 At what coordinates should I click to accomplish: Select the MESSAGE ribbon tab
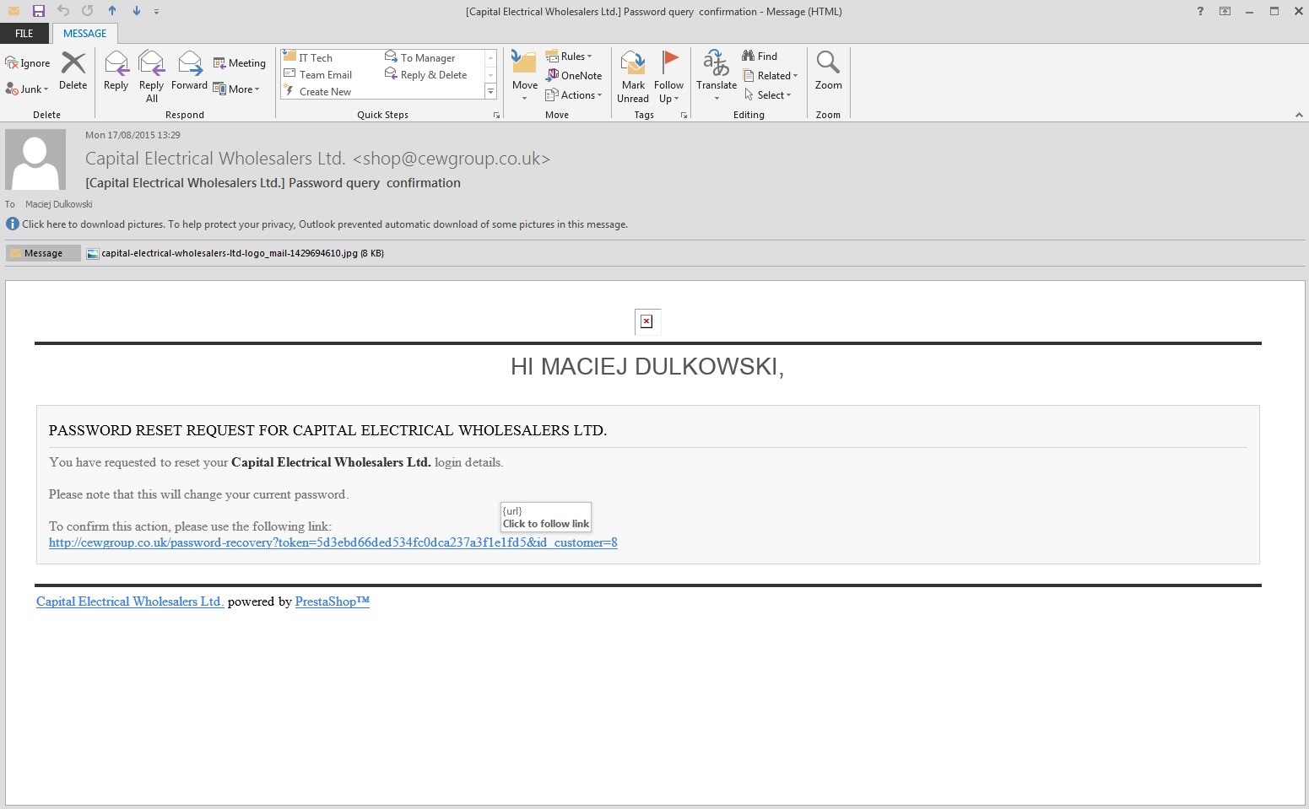point(85,34)
